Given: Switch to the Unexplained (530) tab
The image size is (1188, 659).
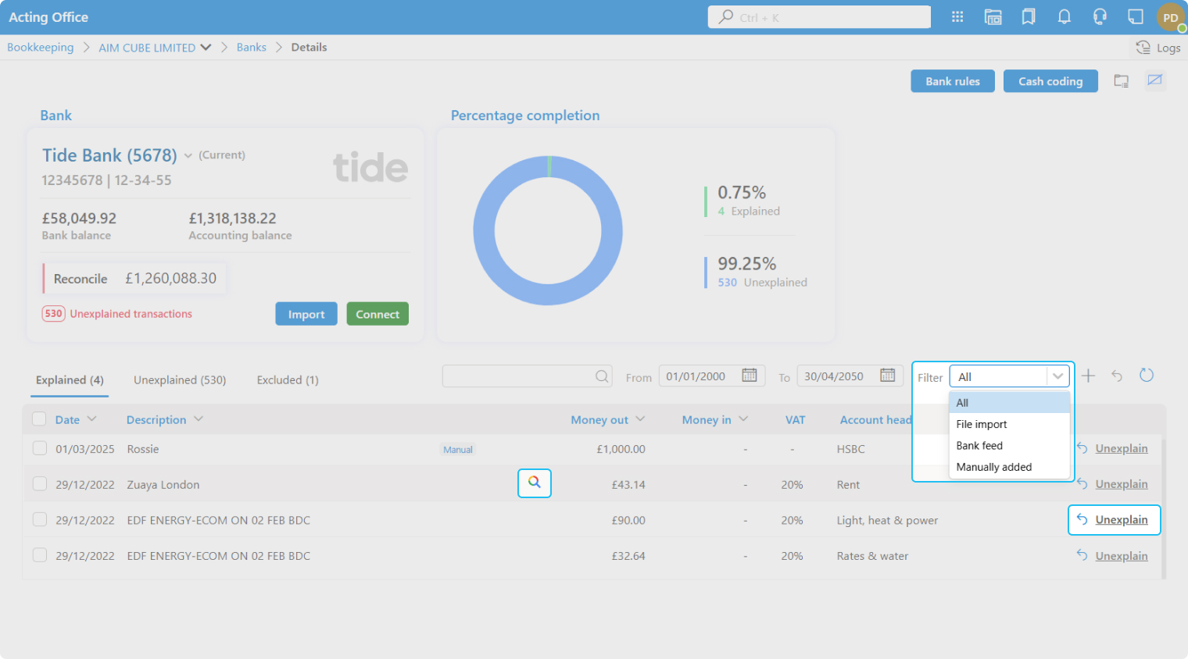Looking at the screenshot, I should point(180,380).
